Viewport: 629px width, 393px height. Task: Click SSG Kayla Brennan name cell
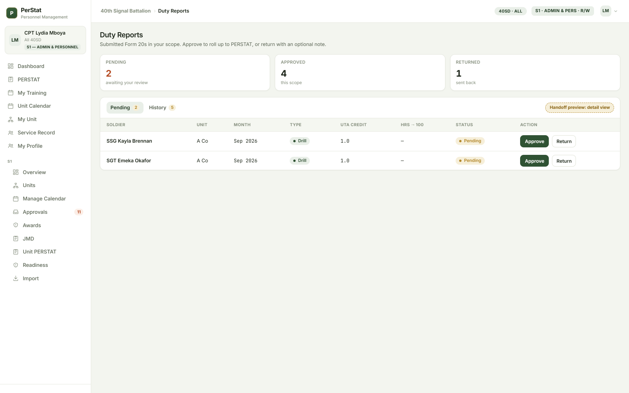129,141
